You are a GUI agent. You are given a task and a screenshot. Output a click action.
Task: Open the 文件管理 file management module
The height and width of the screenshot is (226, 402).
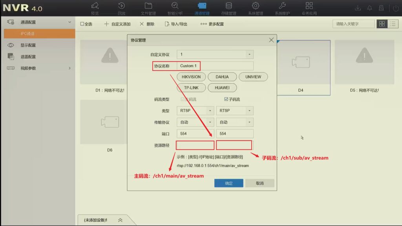148,8
